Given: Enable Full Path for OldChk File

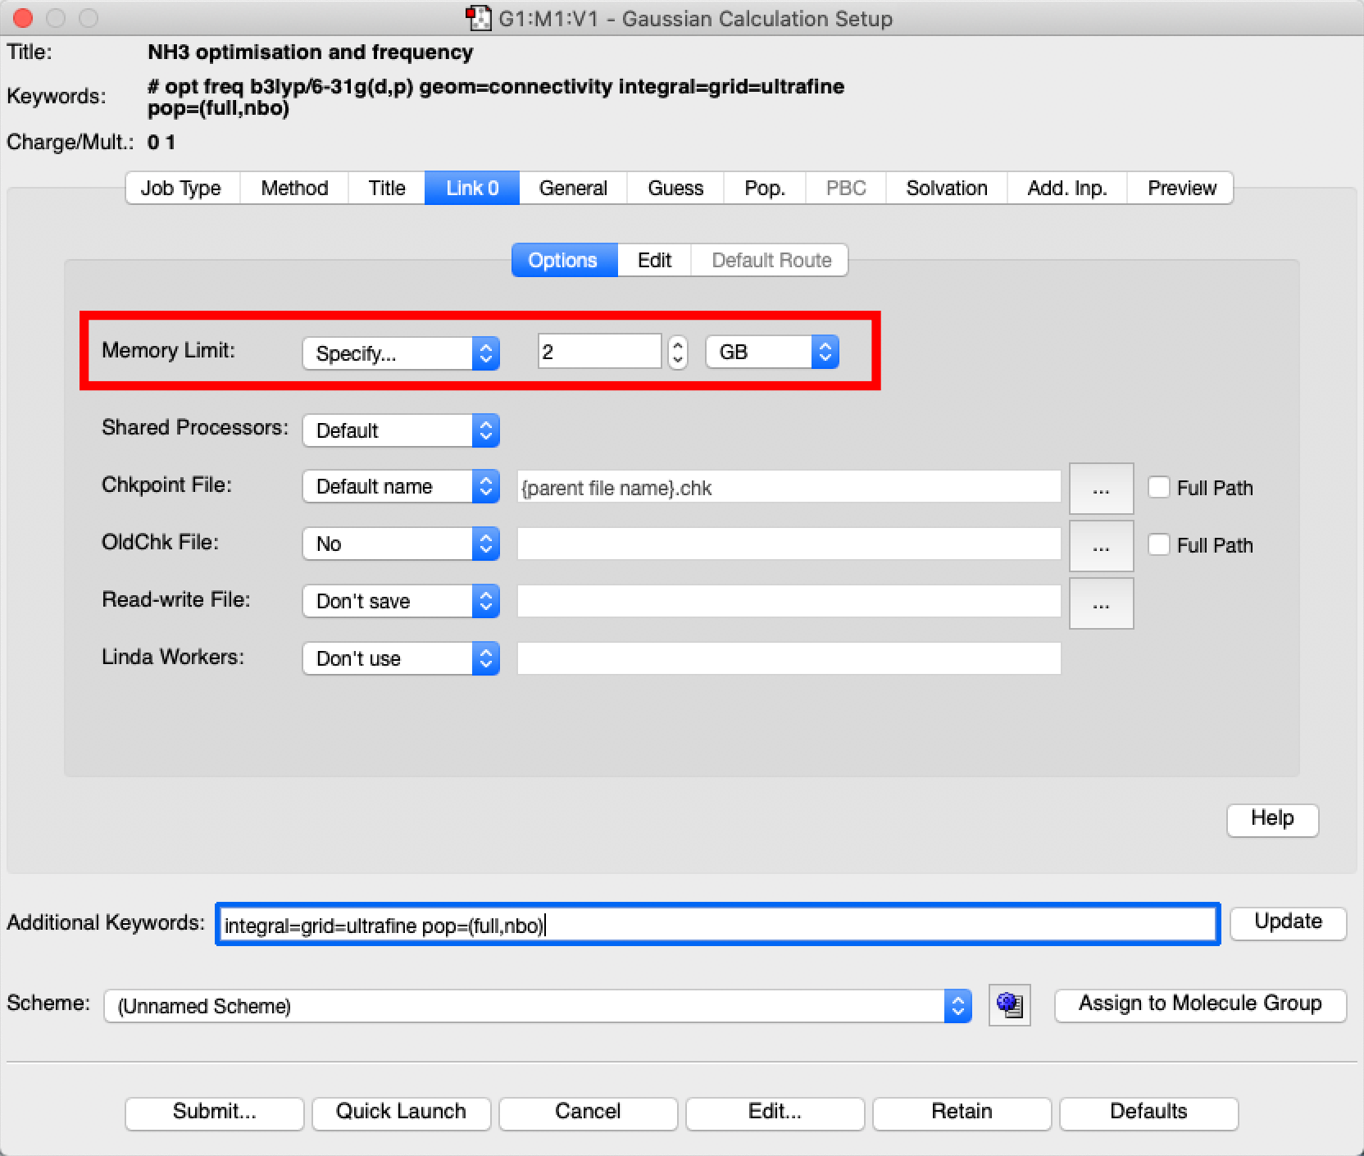Looking at the screenshot, I should 1158,545.
